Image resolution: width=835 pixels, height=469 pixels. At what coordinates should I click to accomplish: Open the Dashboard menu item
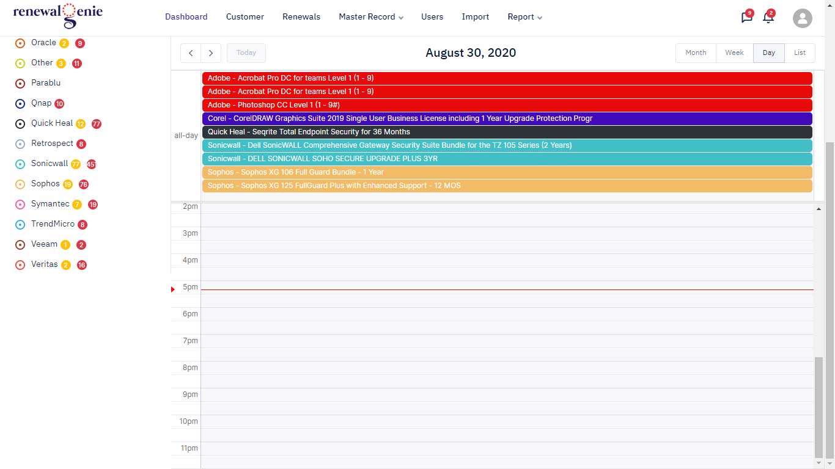coord(186,17)
